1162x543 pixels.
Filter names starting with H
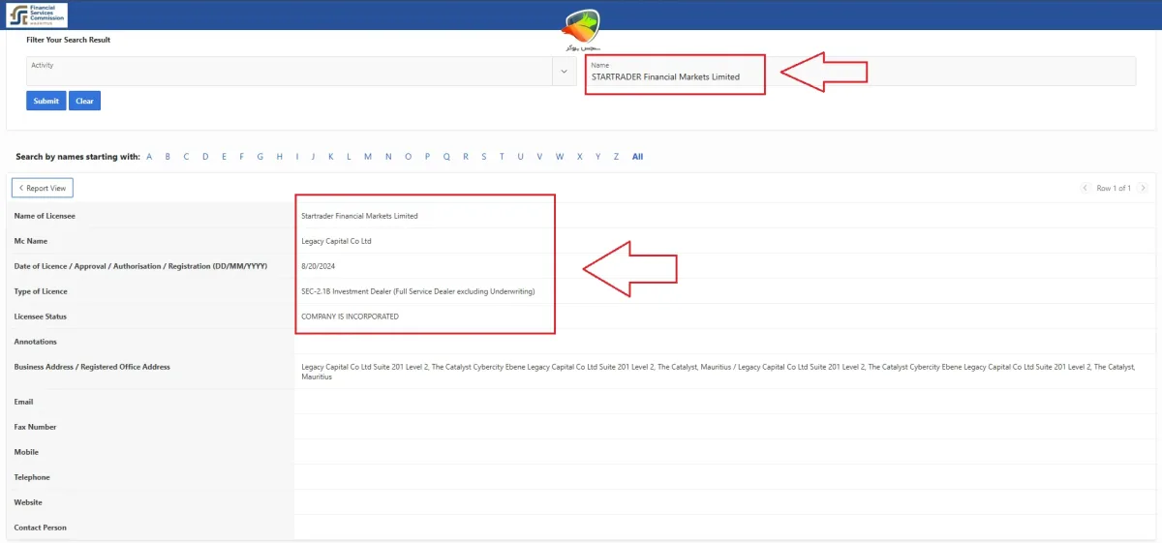pos(280,157)
